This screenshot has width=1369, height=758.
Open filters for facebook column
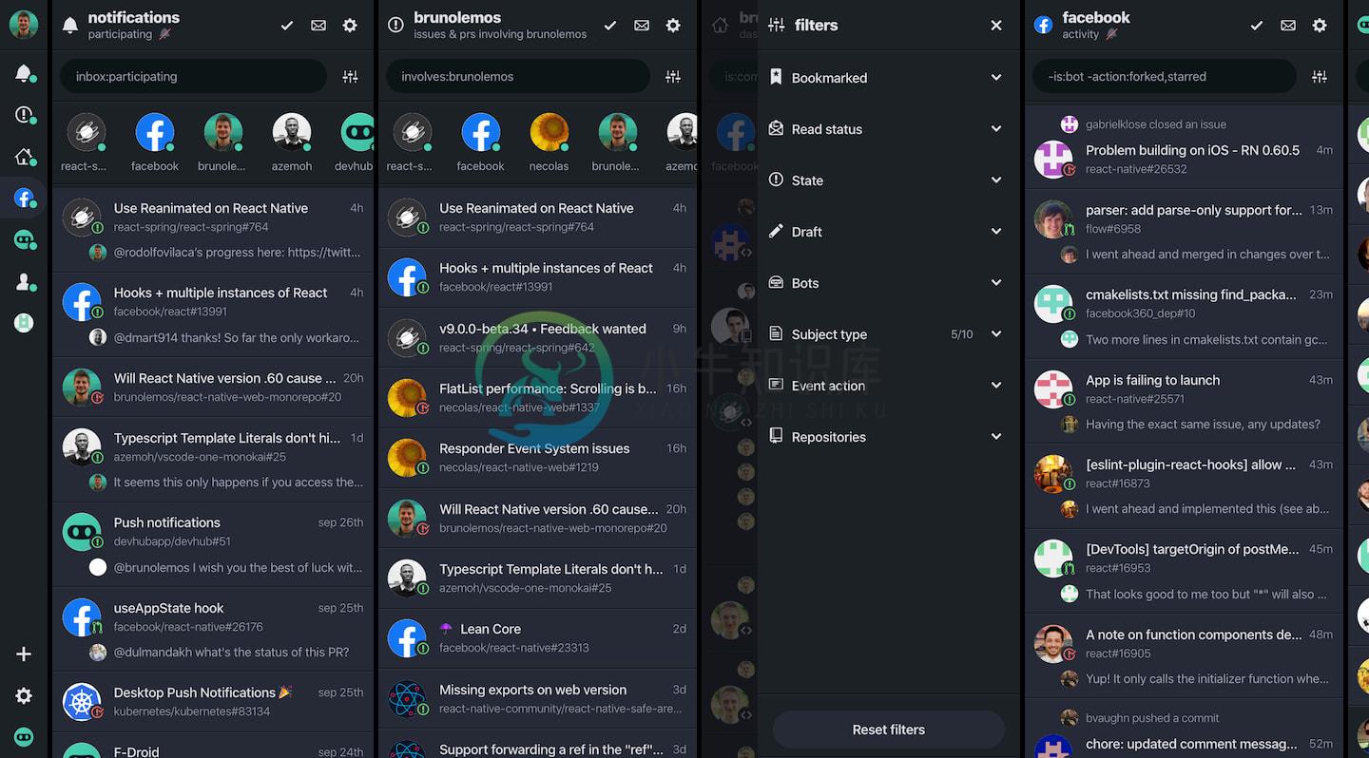click(1320, 77)
